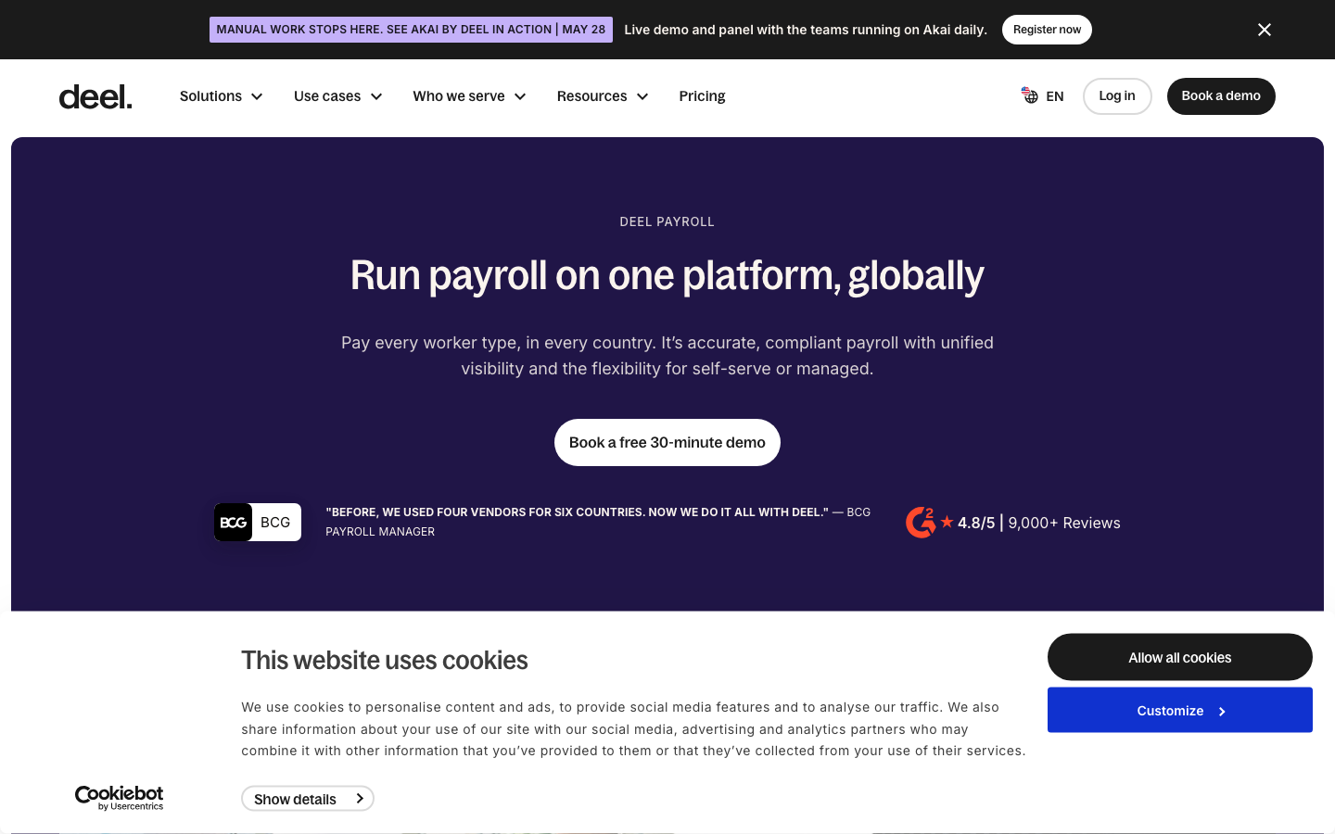
Task: Expand the Resources menu
Action: pos(603,96)
